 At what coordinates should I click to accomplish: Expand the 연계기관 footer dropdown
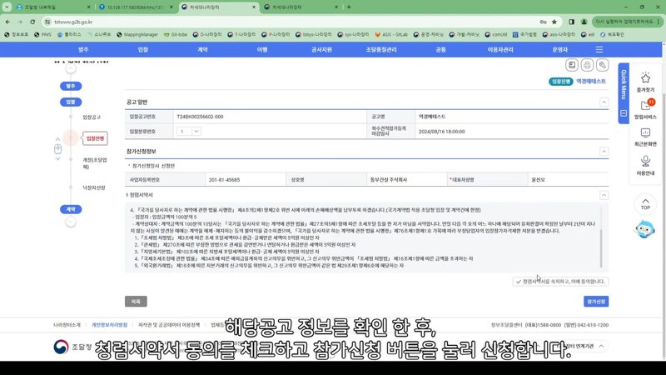click(x=601, y=346)
